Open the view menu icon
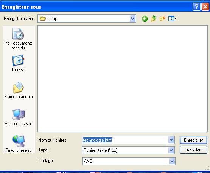Screen dimensions: 210x173 (172, 19)
